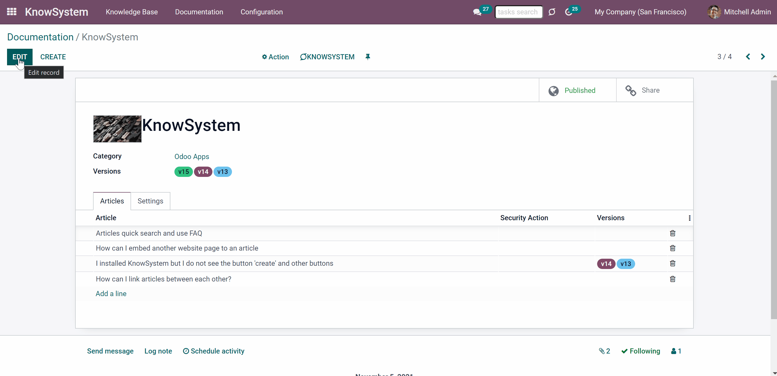Click the EDIT button

[x=20, y=57]
